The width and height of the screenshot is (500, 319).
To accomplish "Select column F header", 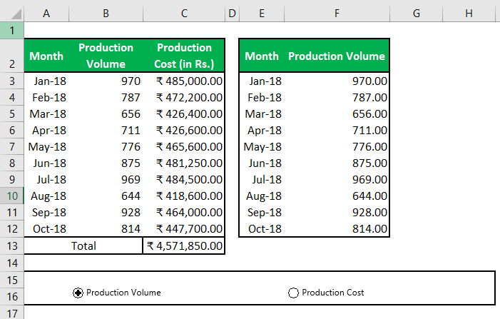I will (337, 14).
